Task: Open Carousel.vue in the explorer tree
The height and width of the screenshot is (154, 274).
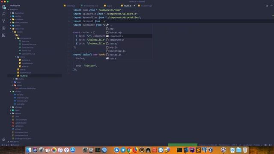Action: 27,47
